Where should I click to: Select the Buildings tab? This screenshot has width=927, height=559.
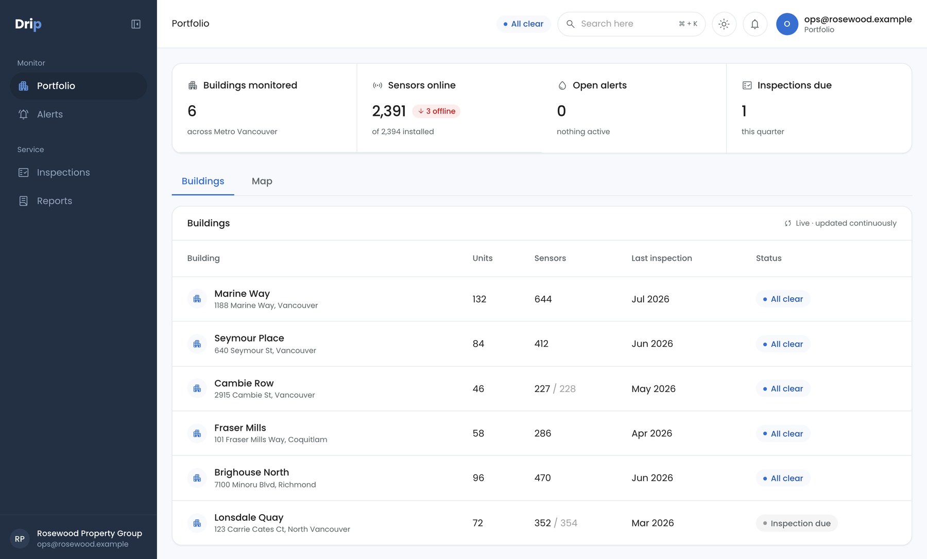(203, 181)
